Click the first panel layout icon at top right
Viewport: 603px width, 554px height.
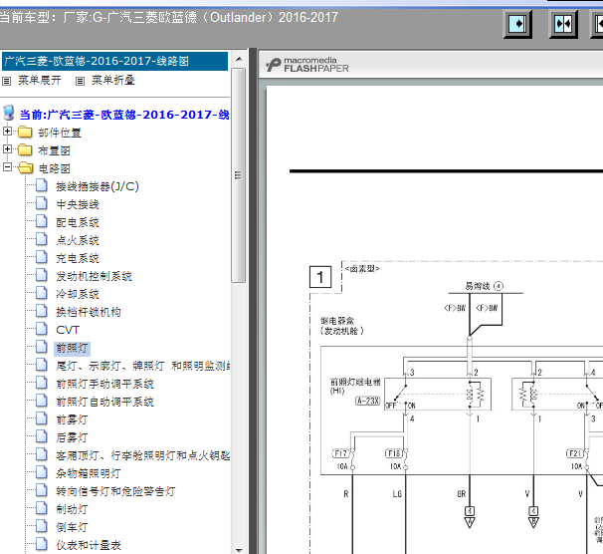click(x=516, y=23)
